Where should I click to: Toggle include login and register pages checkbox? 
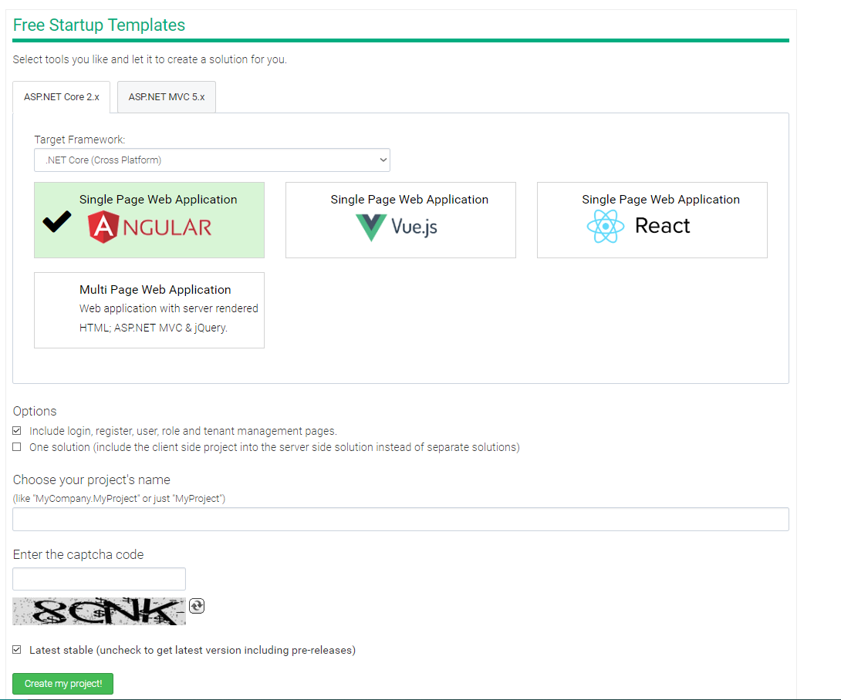[17, 430]
